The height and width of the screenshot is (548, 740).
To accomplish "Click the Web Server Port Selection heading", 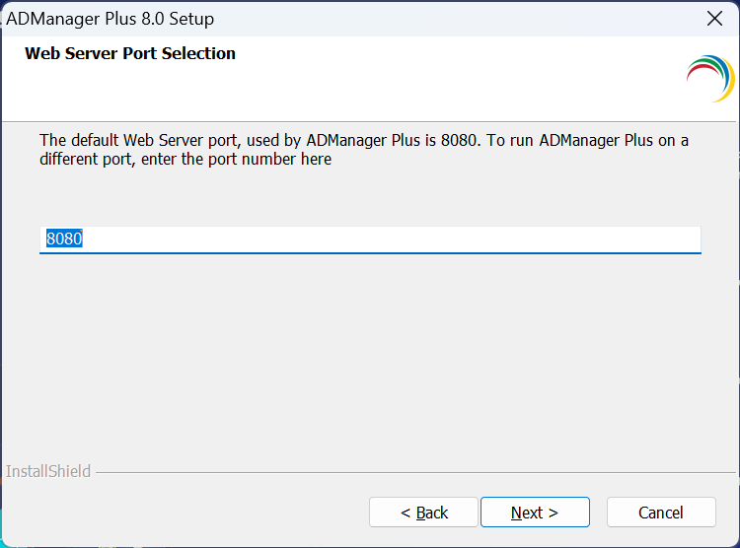I will point(130,53).
